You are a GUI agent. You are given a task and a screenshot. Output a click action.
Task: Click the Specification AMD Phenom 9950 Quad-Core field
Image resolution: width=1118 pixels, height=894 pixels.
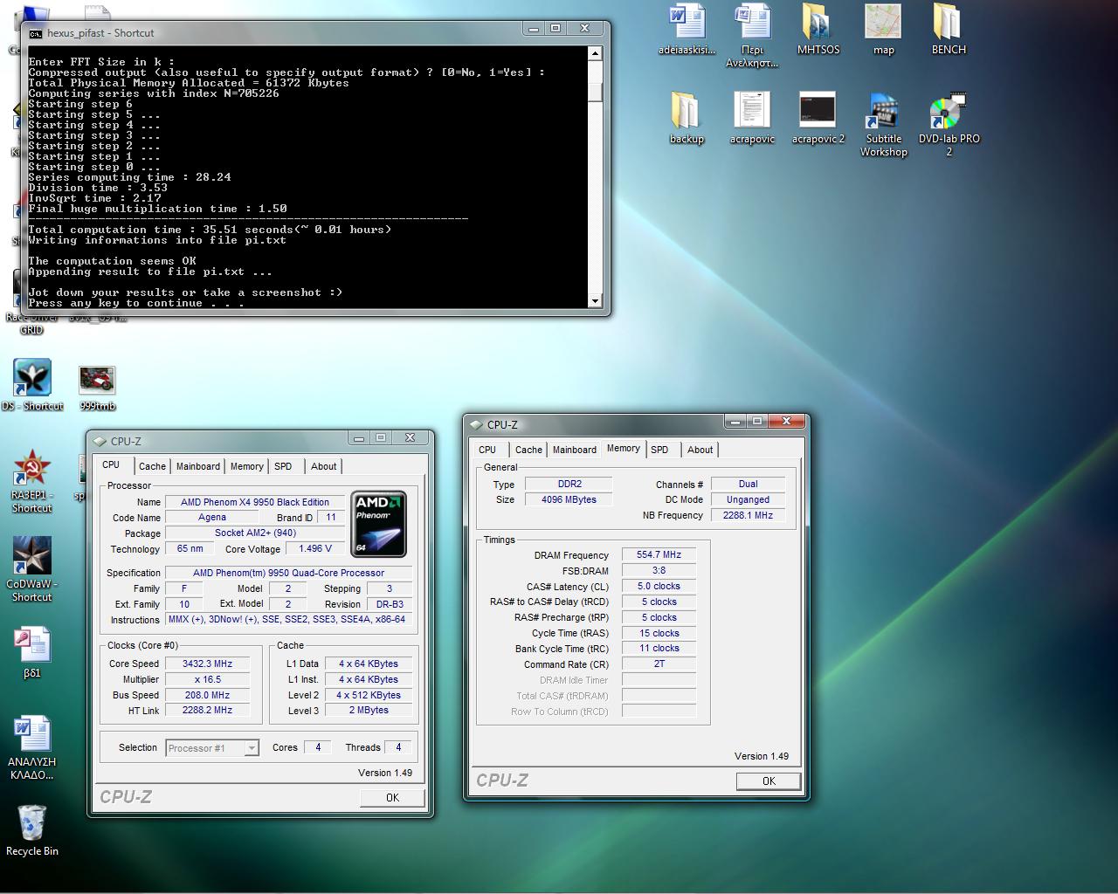pyautogui.click(x=288, y=574)
